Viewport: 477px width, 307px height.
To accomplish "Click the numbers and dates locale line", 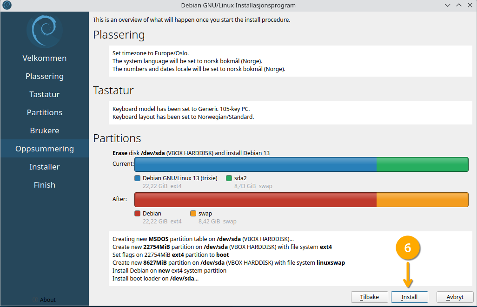I will [199, 69].
